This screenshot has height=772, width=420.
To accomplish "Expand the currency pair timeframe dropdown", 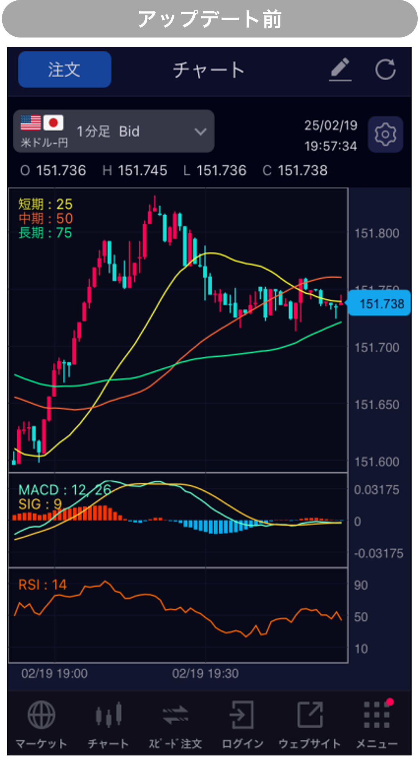I will click(114, 131).
